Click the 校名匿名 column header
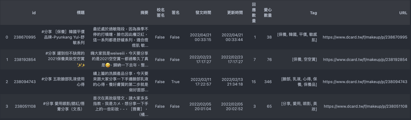The height and width of the screenshot is (120, 411). [x=160, y=13]
